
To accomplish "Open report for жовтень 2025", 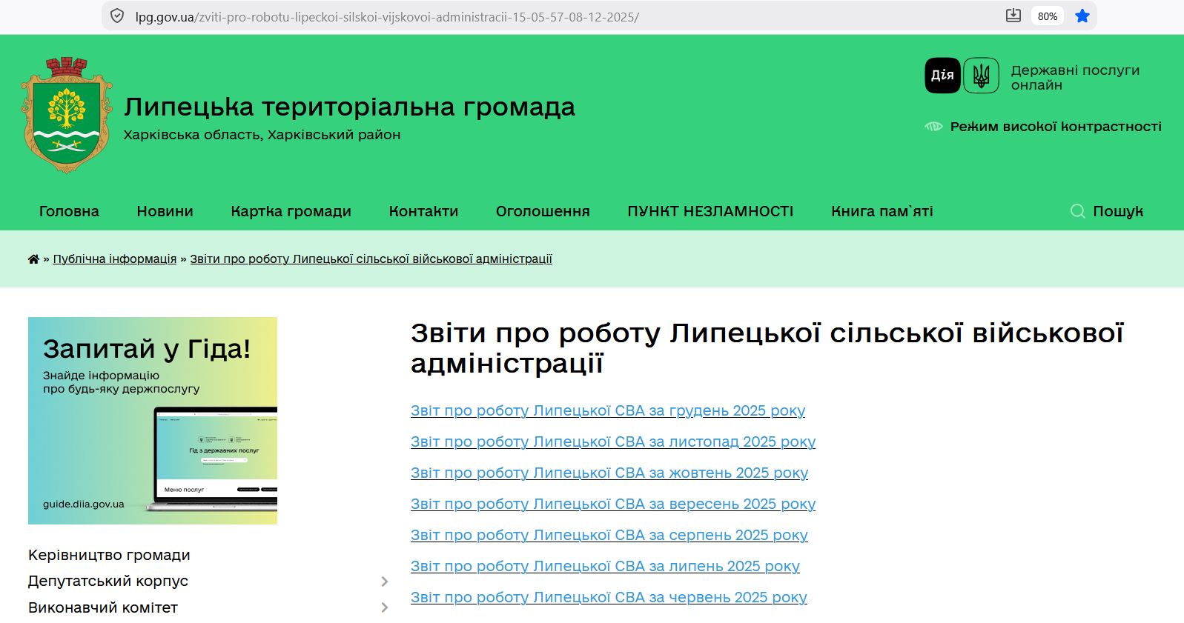I will 609,473.
